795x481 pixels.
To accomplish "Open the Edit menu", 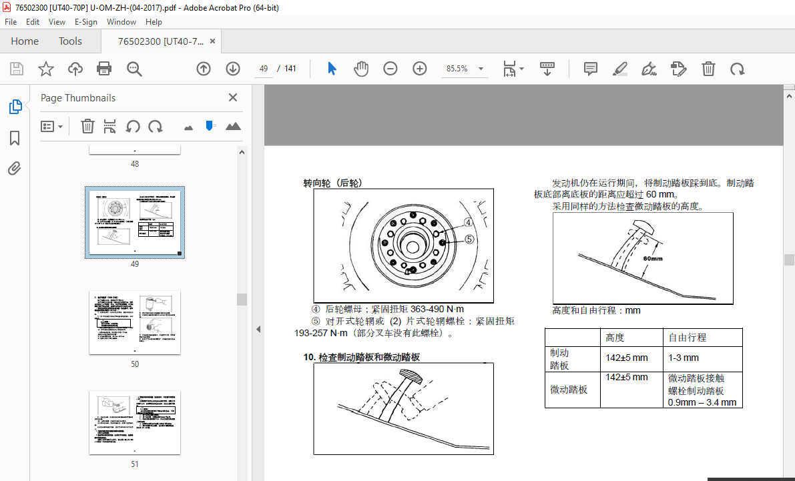I will (33, 22).
